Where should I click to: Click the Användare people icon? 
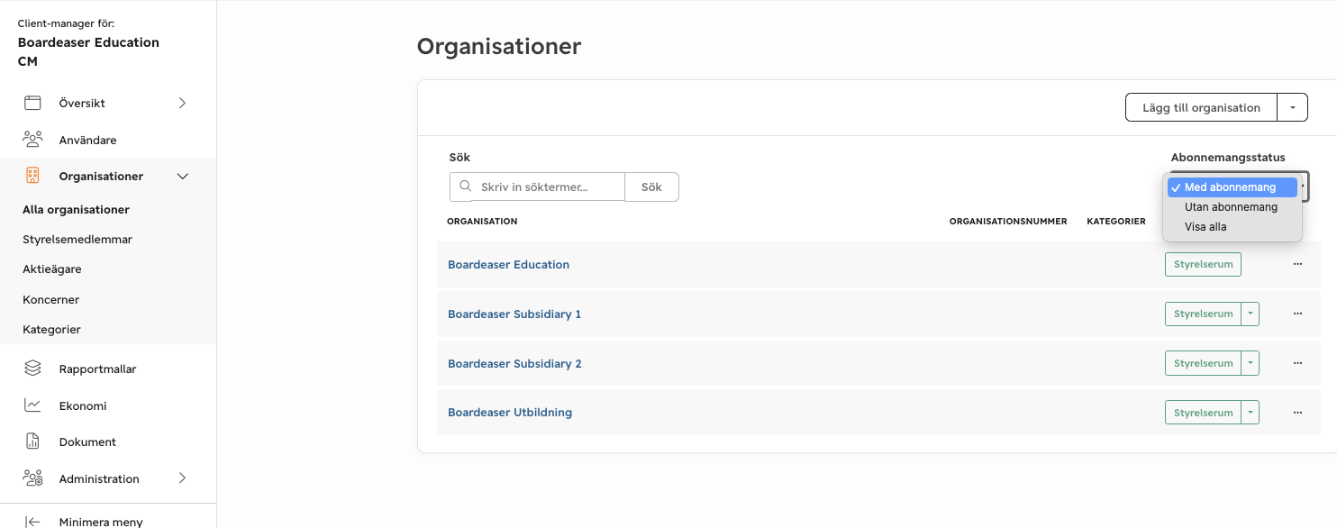coord(32,140)
